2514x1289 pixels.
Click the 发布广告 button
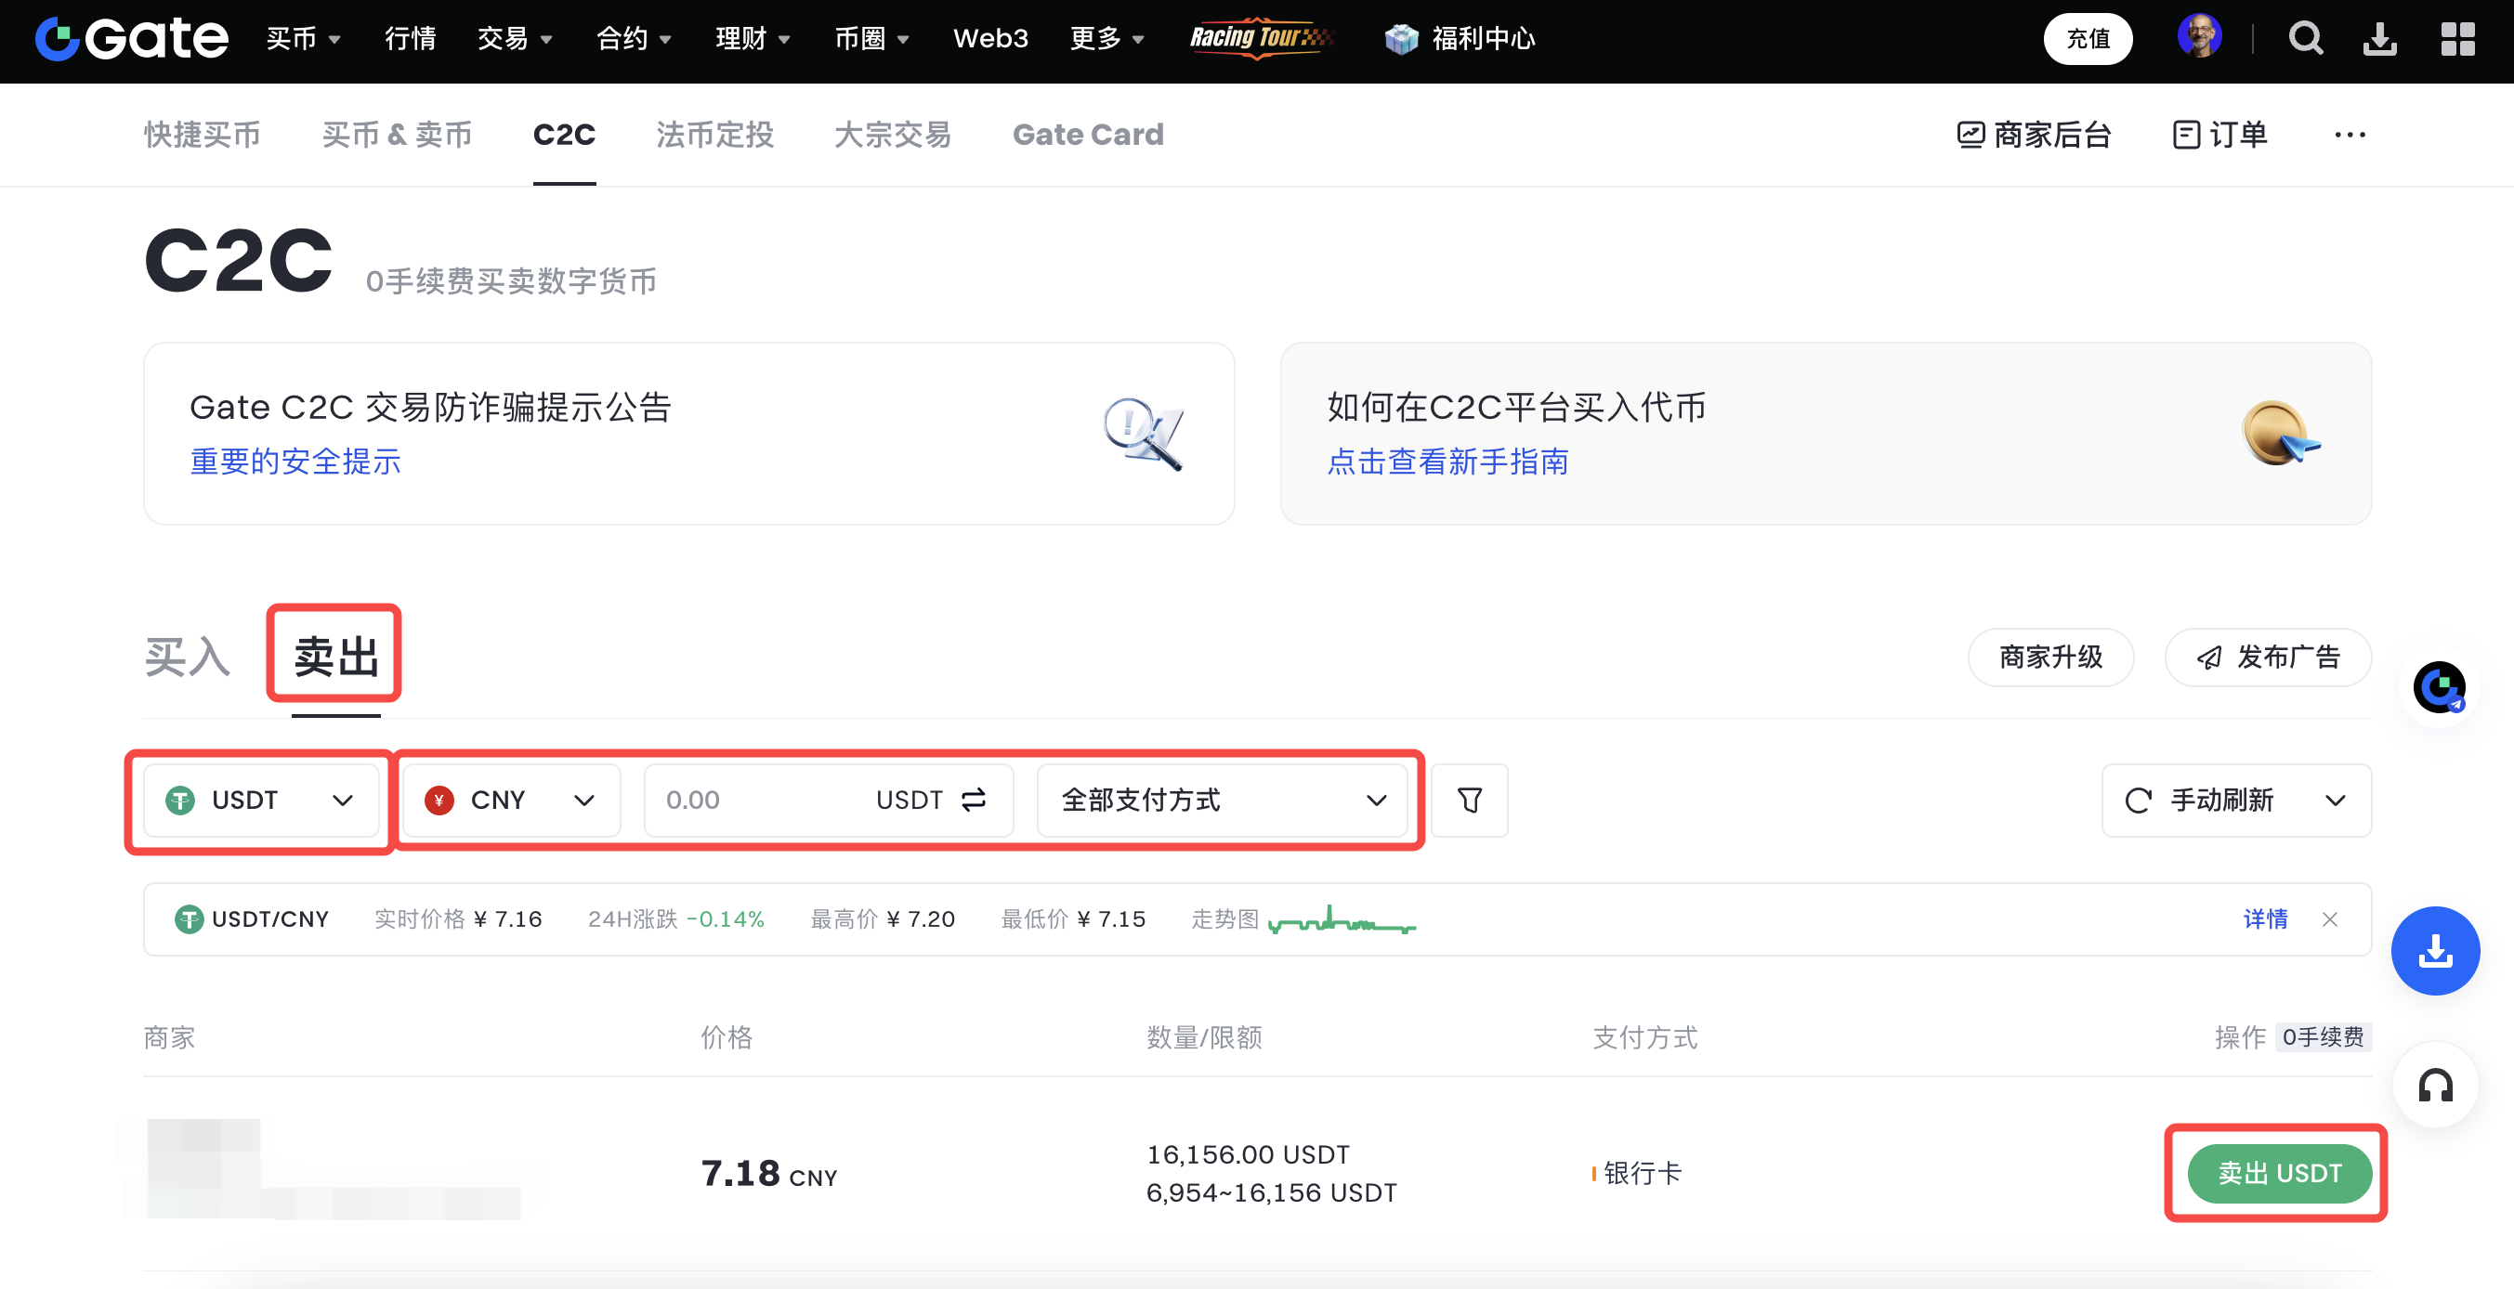(2268, 657)
